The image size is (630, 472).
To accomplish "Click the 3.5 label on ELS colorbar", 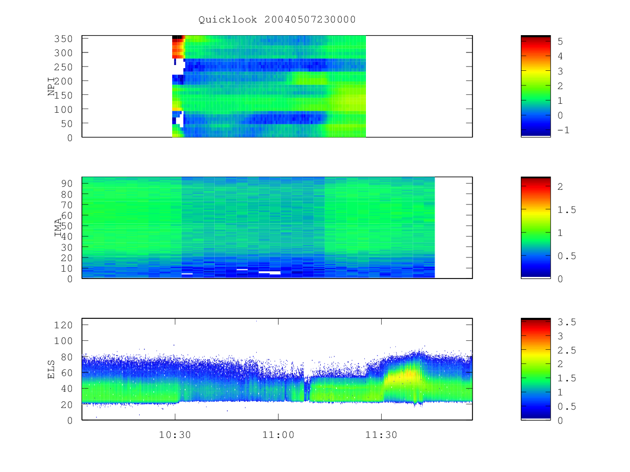I will [568, 321].
